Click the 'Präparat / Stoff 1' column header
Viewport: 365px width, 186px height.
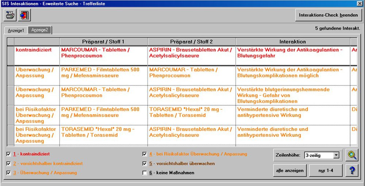tap(104, 42)
